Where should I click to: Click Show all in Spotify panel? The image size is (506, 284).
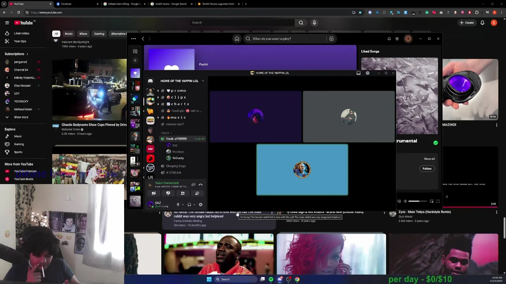(x=429, y=159)
